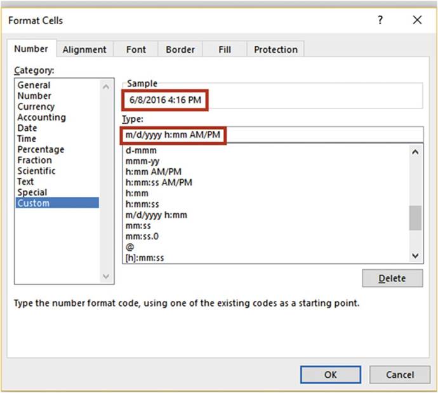Click the category list scroll-down arrow
This screenshot has height=393, width=438.
point(105,276)
